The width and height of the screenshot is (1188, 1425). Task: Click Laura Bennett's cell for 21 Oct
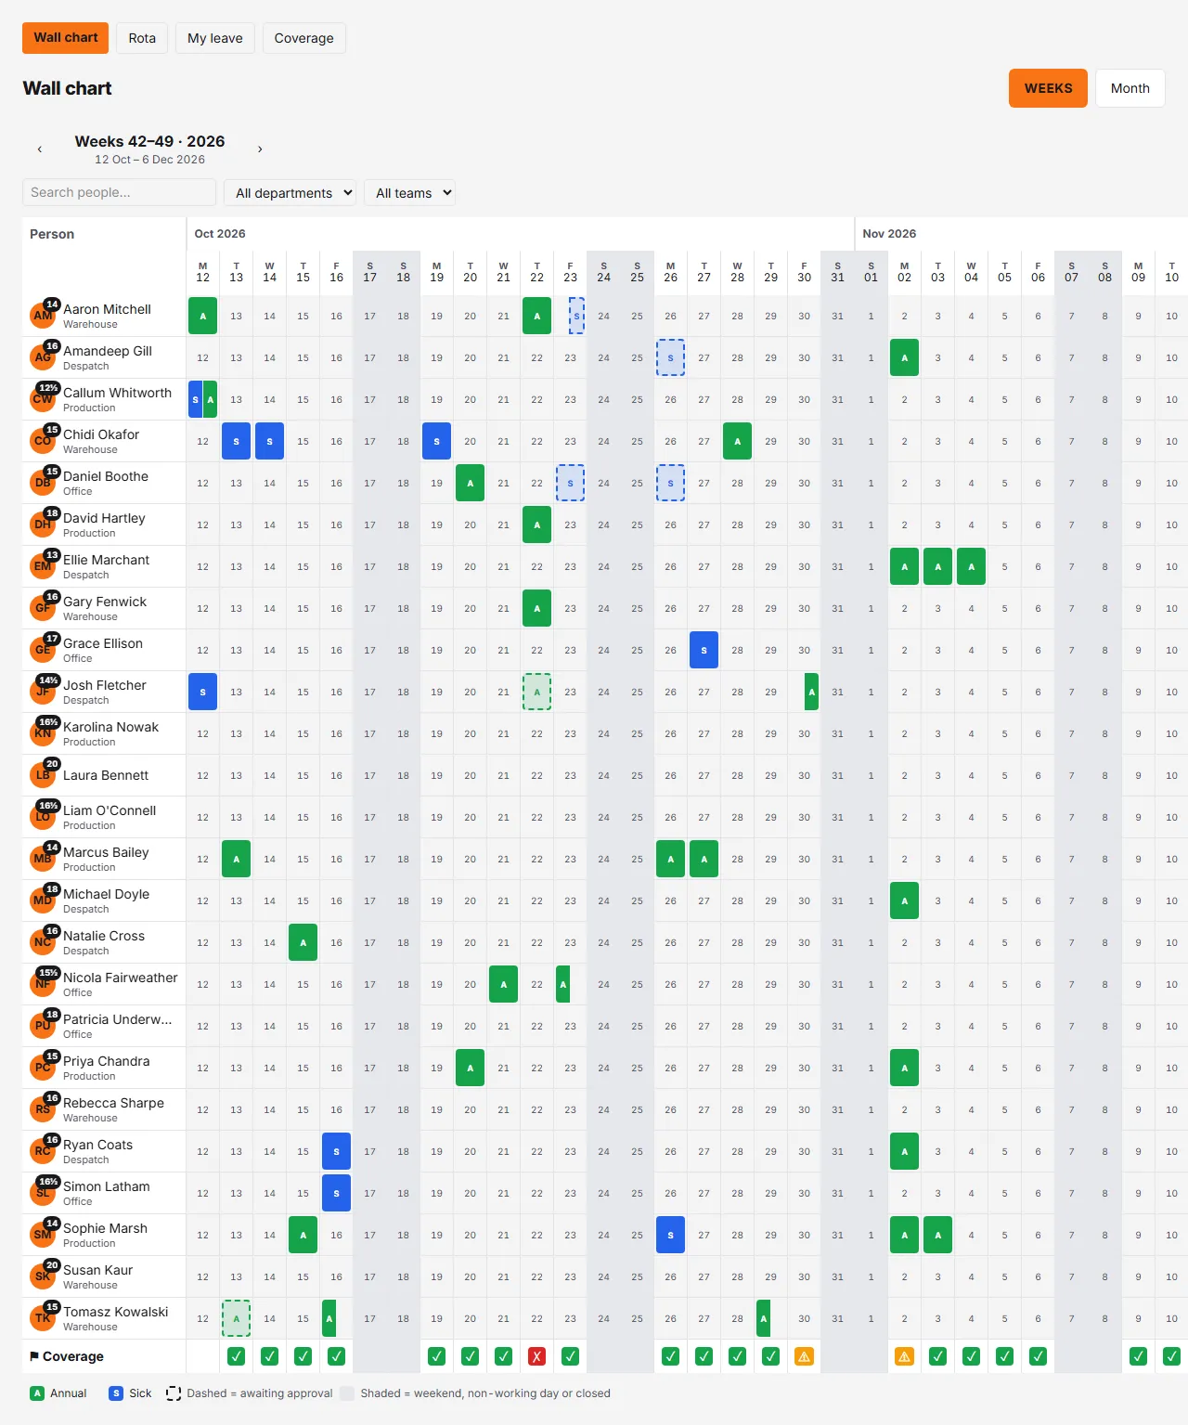503,775
